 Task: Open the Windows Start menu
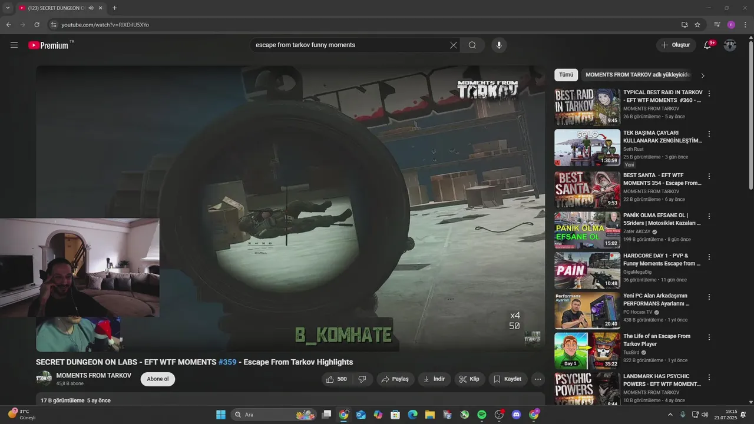coord(221,415)
